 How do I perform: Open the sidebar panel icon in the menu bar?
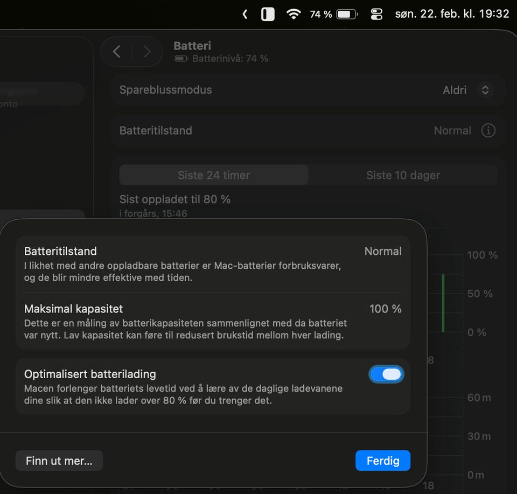(x=268, y=14)
